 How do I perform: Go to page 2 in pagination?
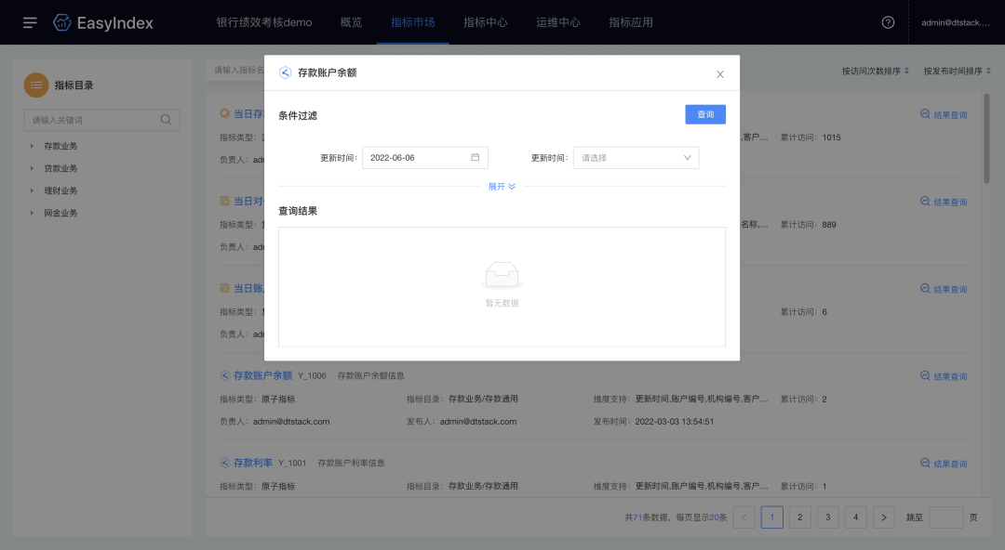(x=800, y=517)
